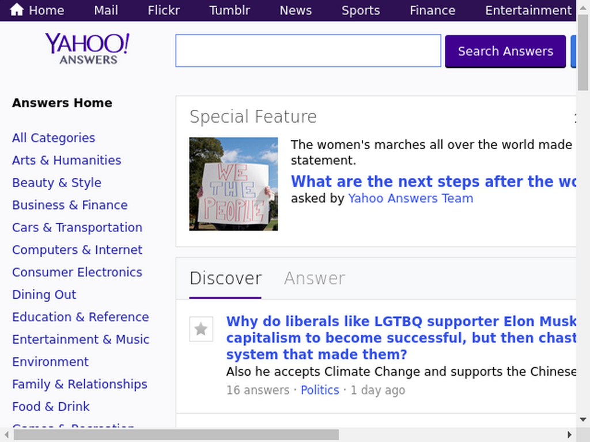Open Sports from top navigation
The image size is (590, 442).
pos(361,10)
